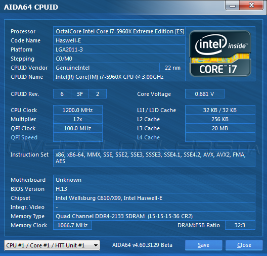Click the Intel Core i7 logo badge
267x256 pixels.
(220, 54)
